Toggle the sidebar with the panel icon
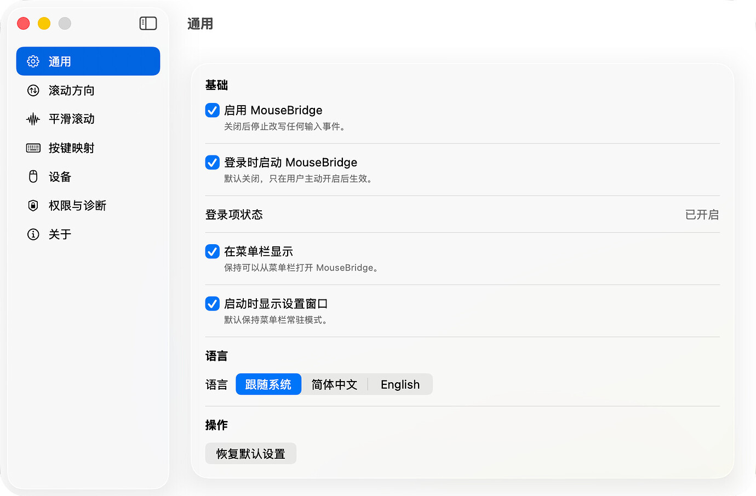 click(148, 24)
